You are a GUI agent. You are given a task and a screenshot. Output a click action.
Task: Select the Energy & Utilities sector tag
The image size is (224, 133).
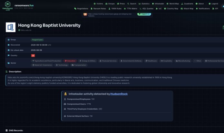pos(87,61)
